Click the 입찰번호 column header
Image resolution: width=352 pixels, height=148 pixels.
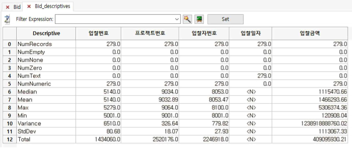[98, 34]
